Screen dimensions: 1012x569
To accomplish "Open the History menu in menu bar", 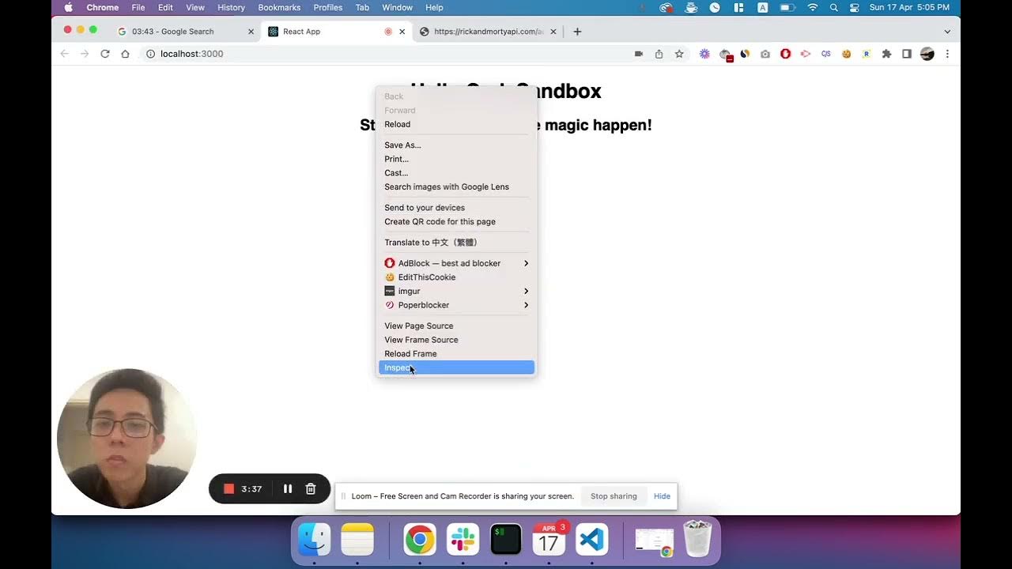I will [231, 7].
